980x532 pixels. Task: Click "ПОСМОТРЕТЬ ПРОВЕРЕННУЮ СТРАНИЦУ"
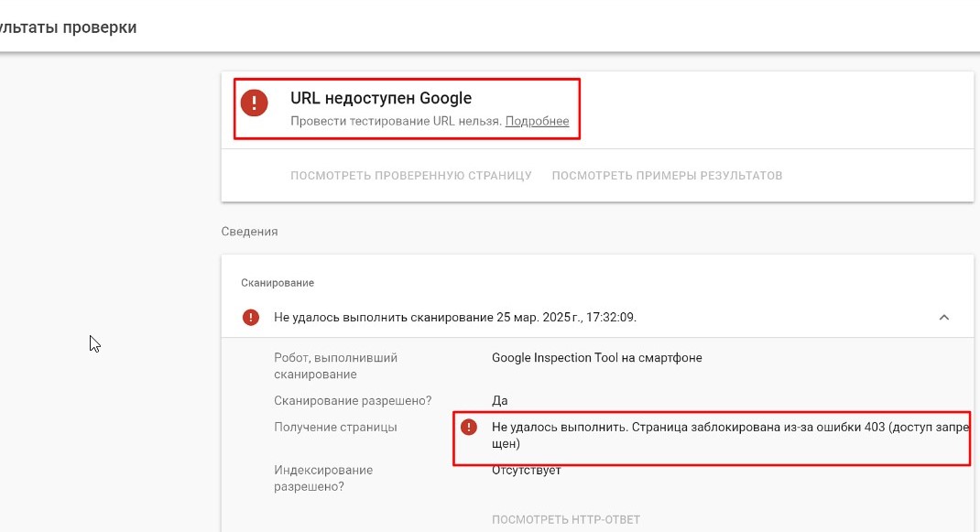(410, 175)
